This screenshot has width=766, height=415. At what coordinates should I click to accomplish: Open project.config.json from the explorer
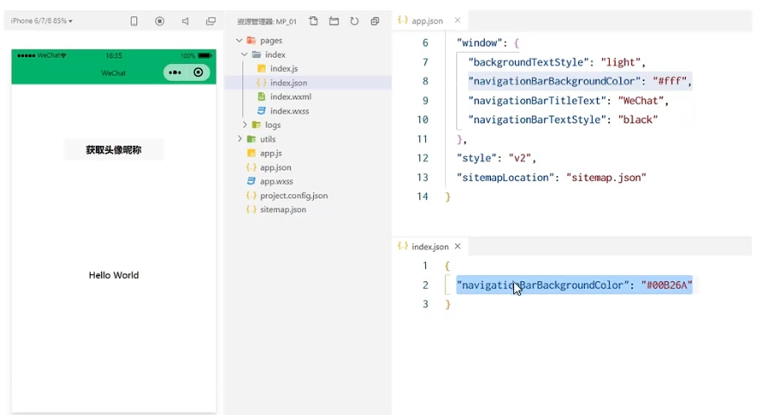(x=293, y=195)
